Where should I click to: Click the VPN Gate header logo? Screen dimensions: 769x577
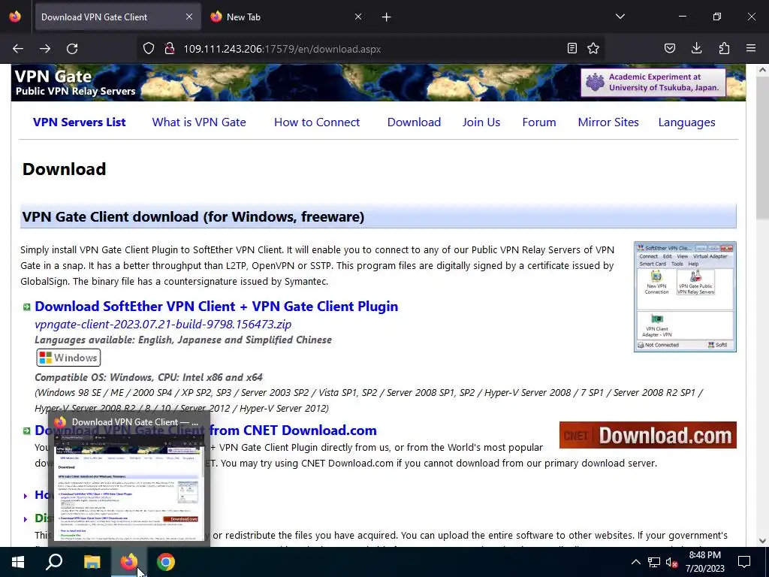point(75,83)
